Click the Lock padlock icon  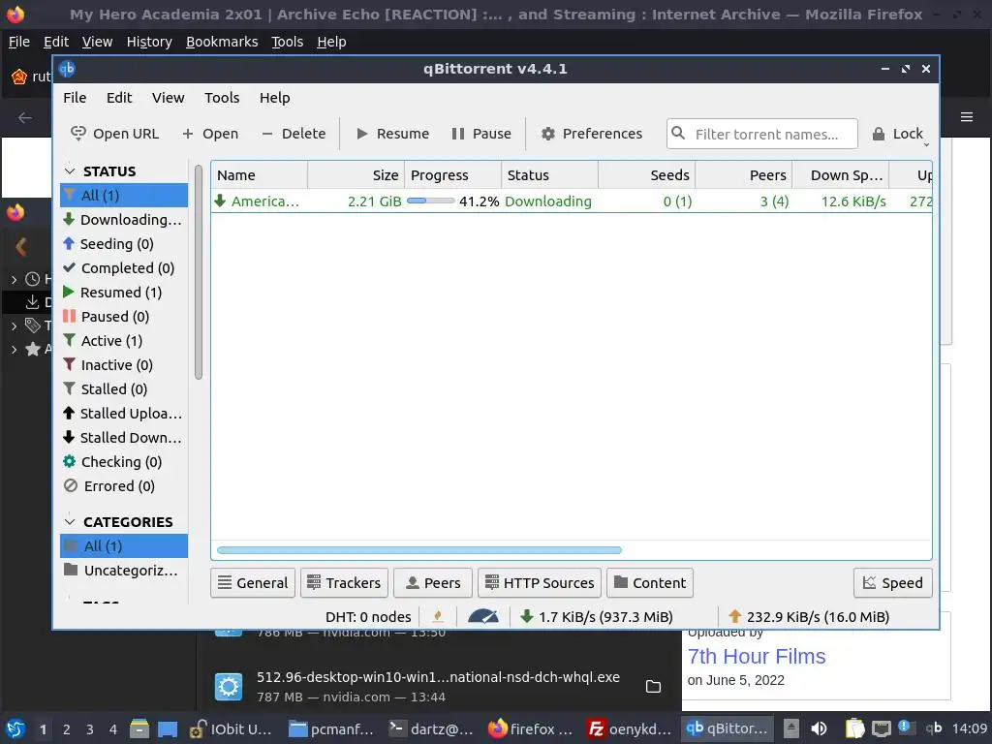click(x=878, y=134)
